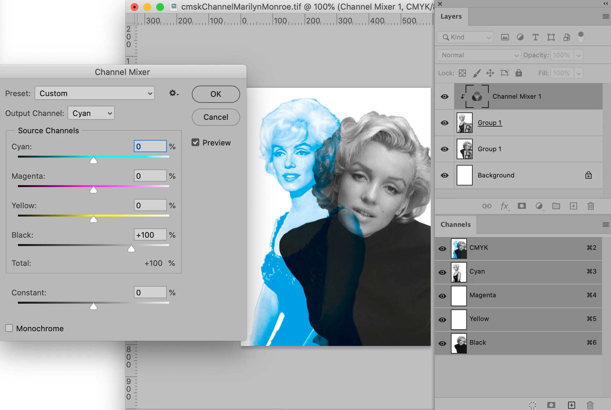The image size is (611, 410).
Task: Create new channel icon
Action: (x=572, y=405)
